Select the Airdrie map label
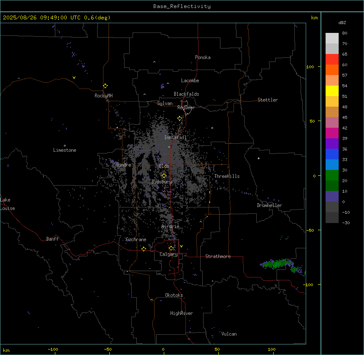The image size is (364, 355). click(171, 226)
